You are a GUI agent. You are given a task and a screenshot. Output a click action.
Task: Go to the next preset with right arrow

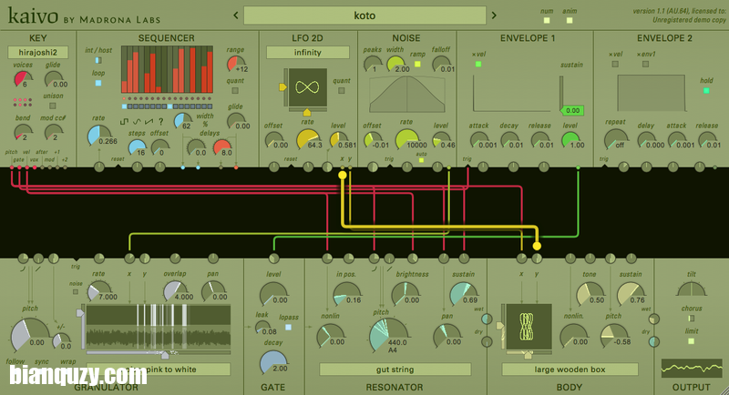(x=494, y=15)
